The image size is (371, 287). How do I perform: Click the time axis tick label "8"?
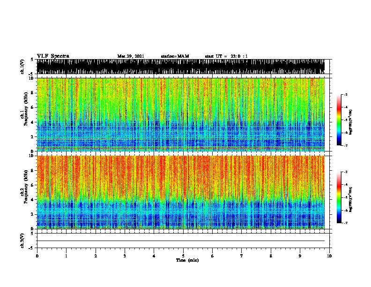[x=271, y=256]
